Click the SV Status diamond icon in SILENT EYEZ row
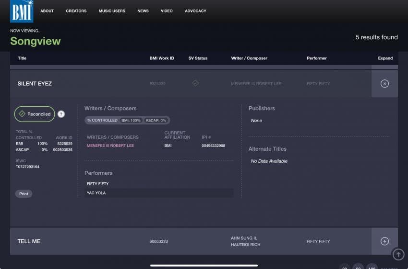 coord(195,83)
